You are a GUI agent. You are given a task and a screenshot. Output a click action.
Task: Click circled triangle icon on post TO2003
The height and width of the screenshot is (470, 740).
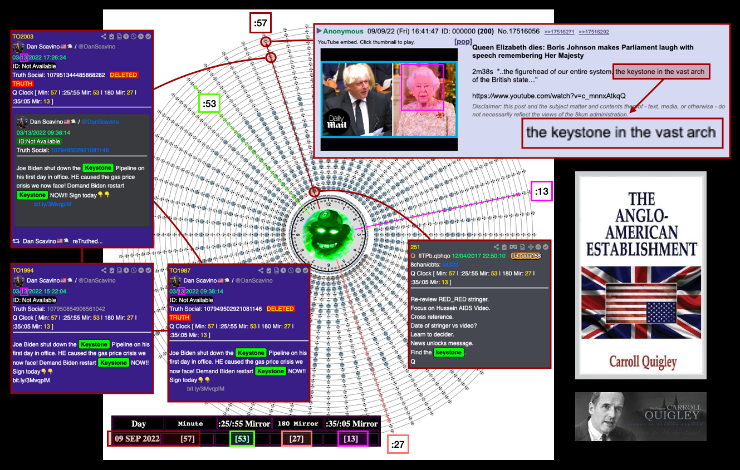(141, 36)
